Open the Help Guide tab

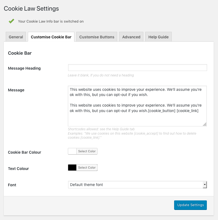[x=158, y=37]
